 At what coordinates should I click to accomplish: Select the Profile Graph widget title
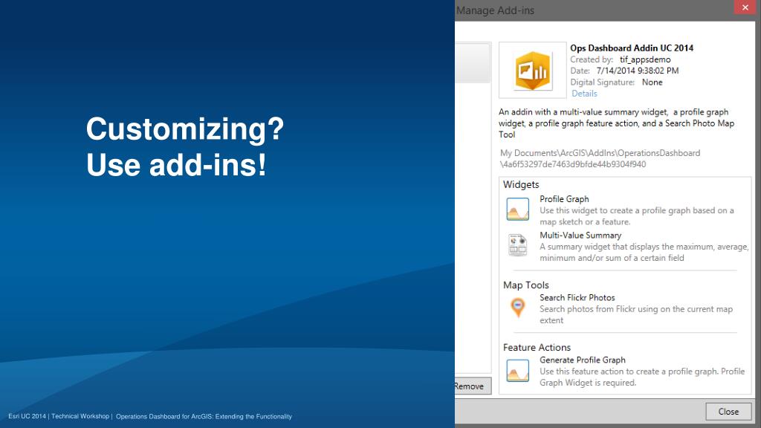564,199
